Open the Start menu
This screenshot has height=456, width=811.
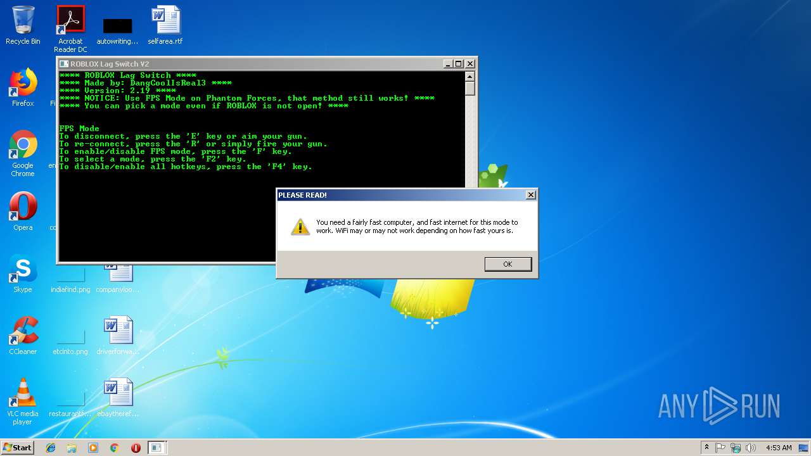click(17, 448)
